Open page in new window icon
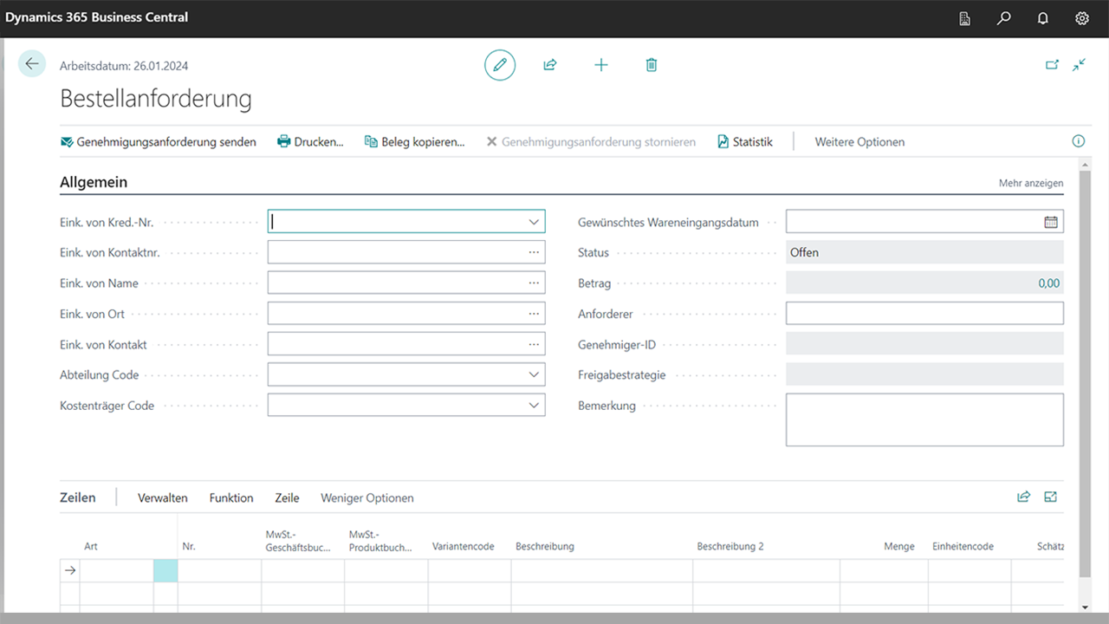Viewport: 1109px width, 624px height. click(x=1052, y=65)
